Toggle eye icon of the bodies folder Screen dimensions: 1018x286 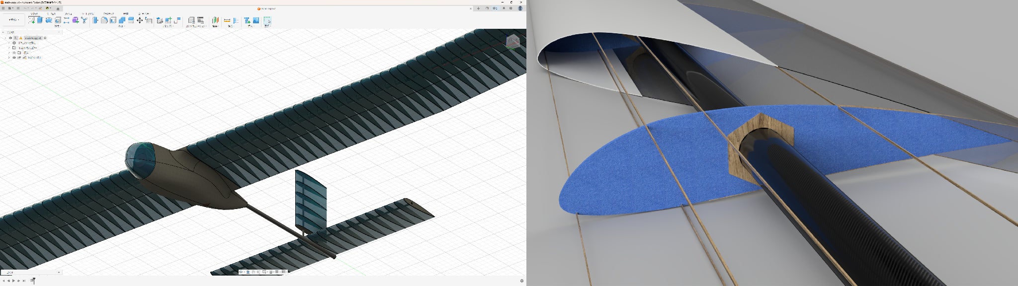[14, 53]
